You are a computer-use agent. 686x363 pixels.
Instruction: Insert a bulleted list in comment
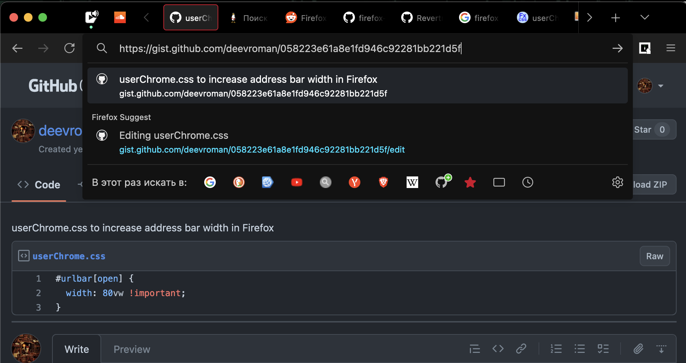coord(579,349)
